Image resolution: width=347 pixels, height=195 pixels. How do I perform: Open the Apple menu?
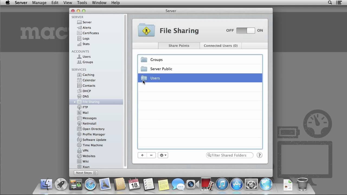coord(8,3)
